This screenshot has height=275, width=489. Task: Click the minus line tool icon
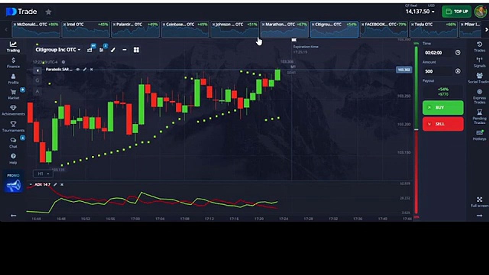125,50
